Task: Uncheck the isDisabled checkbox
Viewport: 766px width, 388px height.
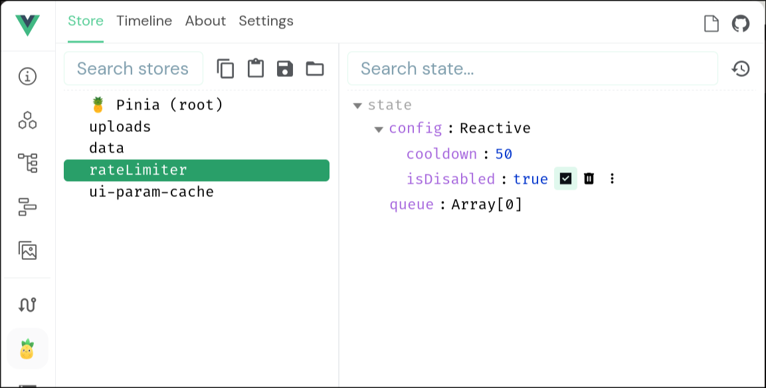Action: (x=566, y=178)
